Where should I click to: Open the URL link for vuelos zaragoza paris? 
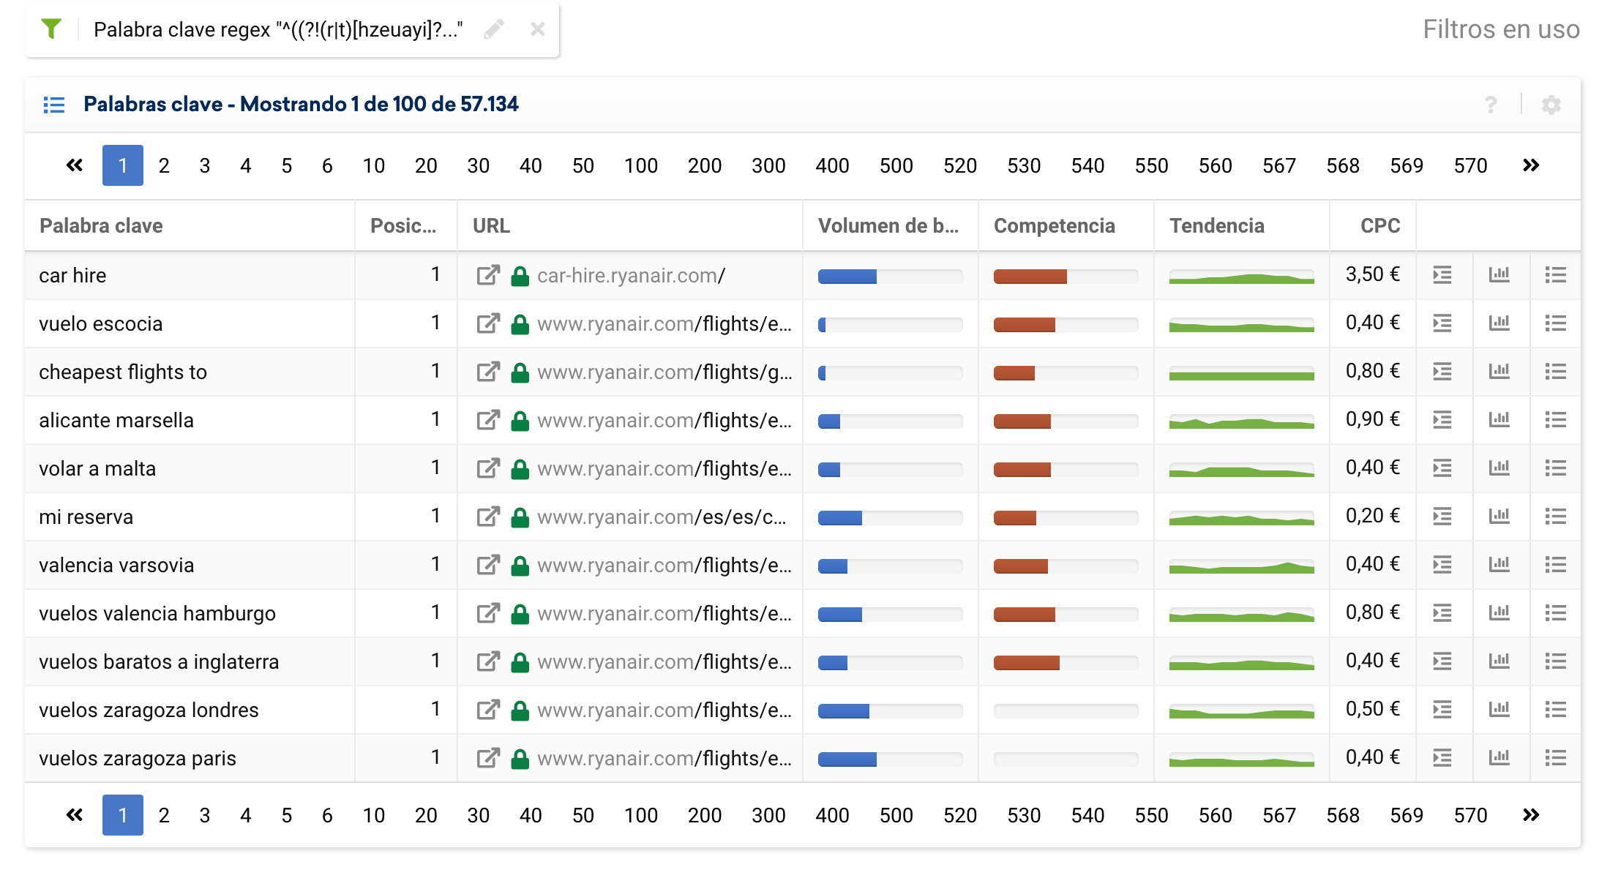point(664,759)
